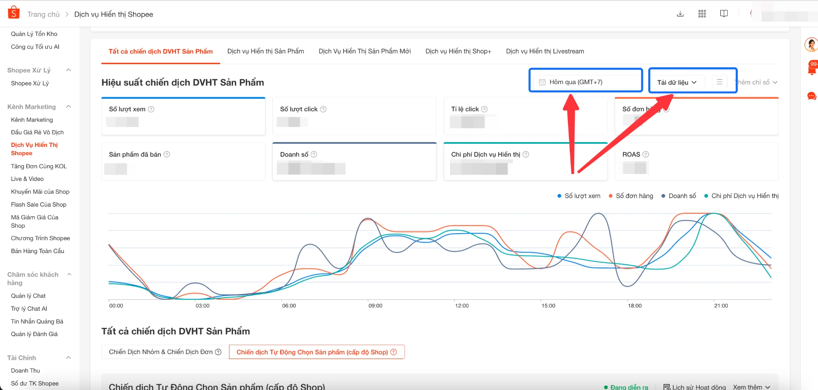The width and height of the screenshot is (818, 390).
Task: Open the chat bubble icon on the right edge
Action: (812, 96)
